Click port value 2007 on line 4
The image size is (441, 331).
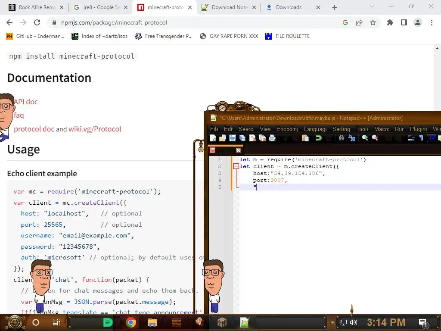277,180
